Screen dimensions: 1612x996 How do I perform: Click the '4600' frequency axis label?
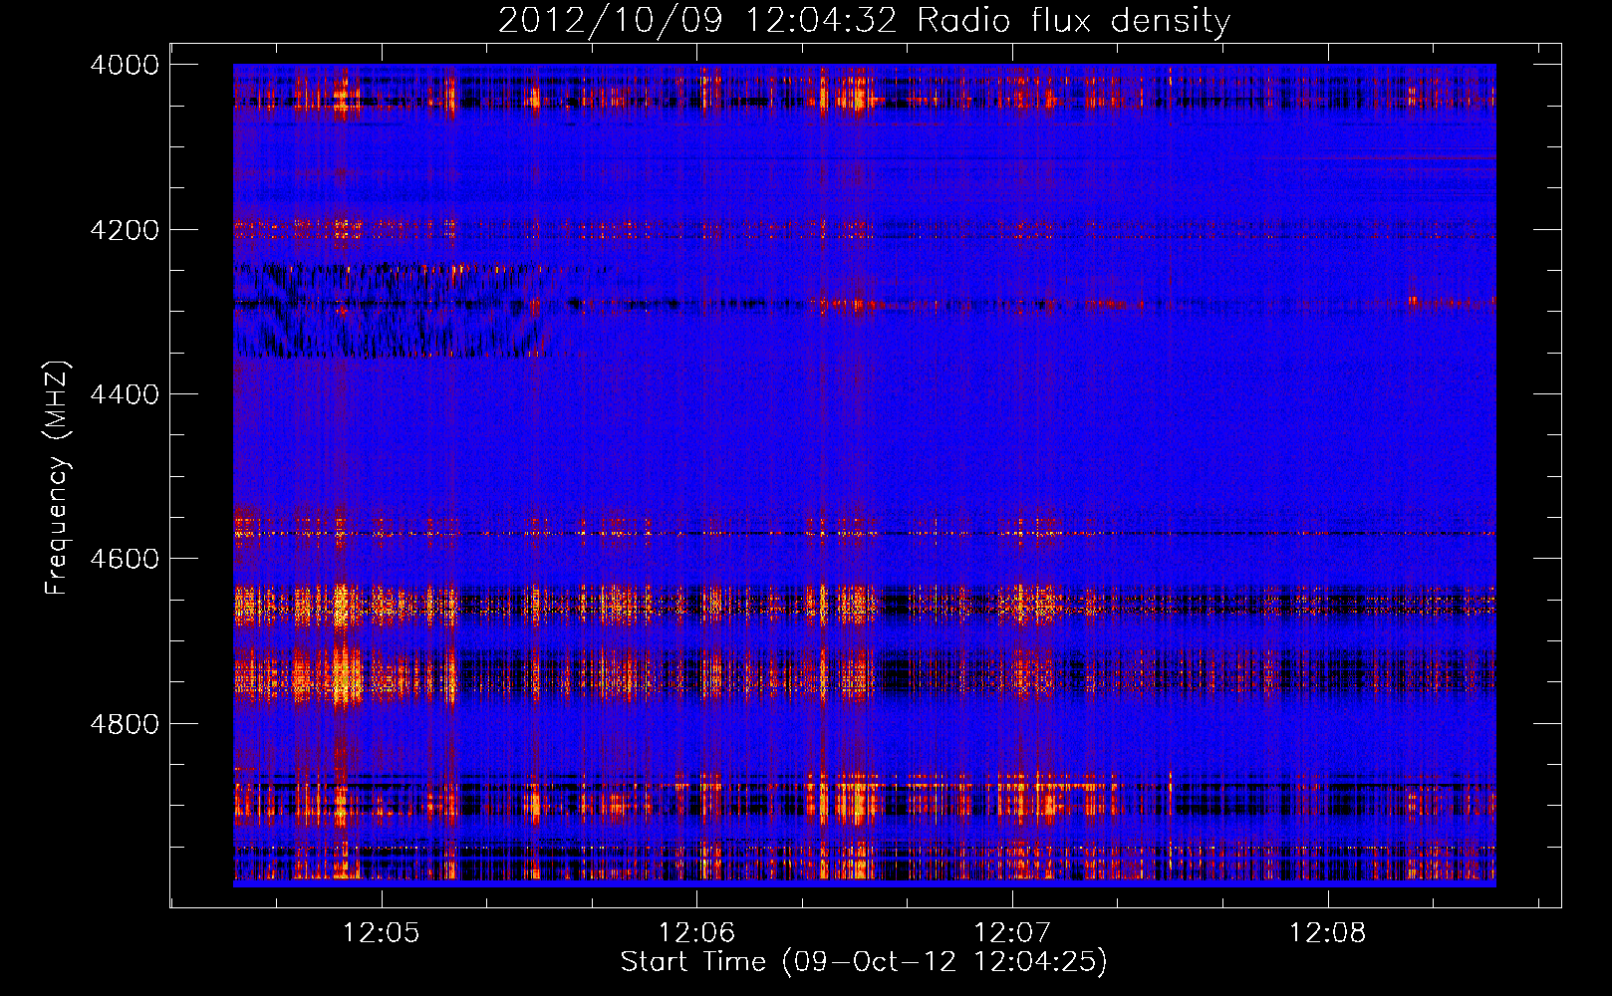pos(125,559)
